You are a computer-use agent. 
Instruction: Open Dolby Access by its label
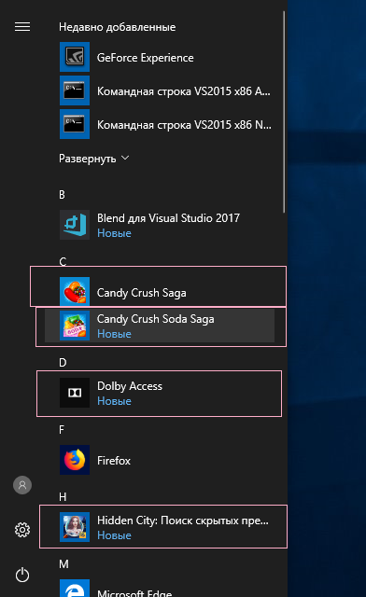130,386
